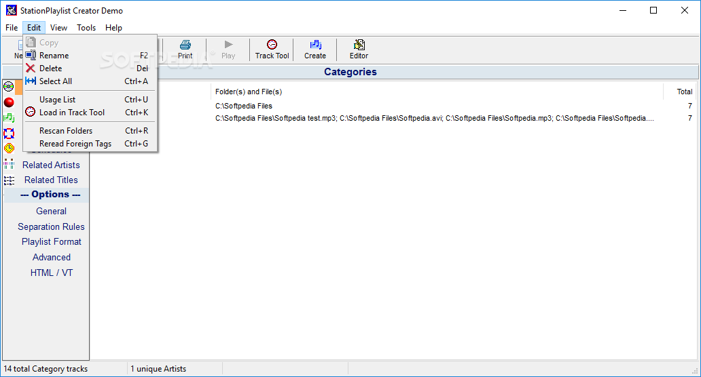Click the greyed Play toolbar button
This screenshot has height=377, width=701.
click(228, 49)
